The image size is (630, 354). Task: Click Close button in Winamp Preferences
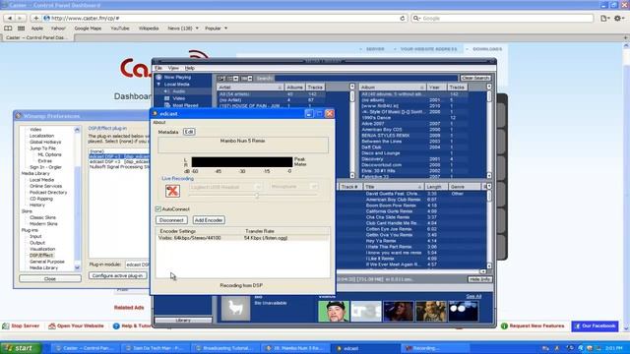(50, 278)
